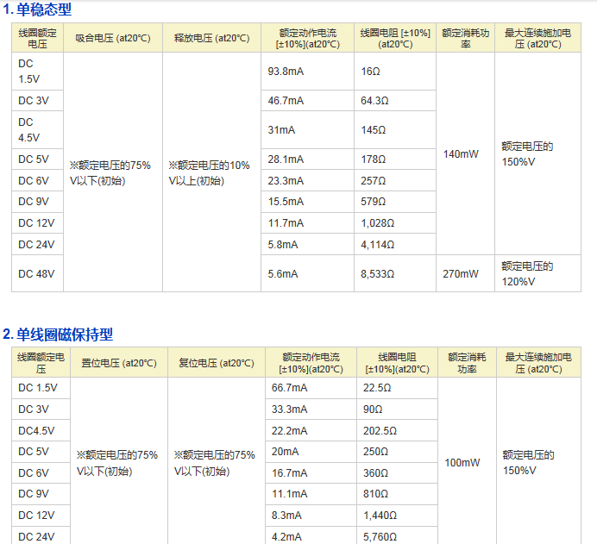This screenshot has width=597, height=544.
Task: Click the 1.单稳态型 section heading
Action: click(37, 10)
